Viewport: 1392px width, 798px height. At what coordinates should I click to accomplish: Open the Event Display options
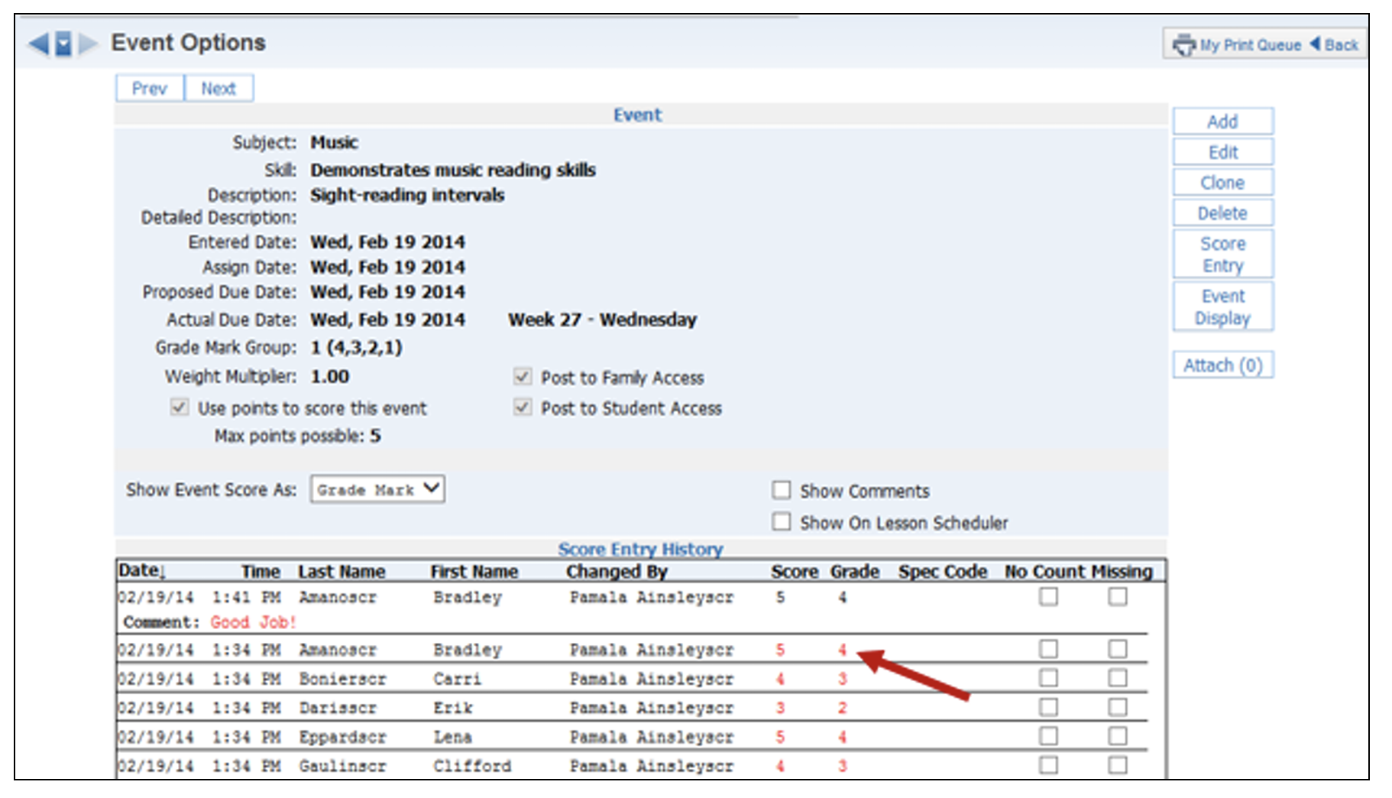click(1222, 307)
